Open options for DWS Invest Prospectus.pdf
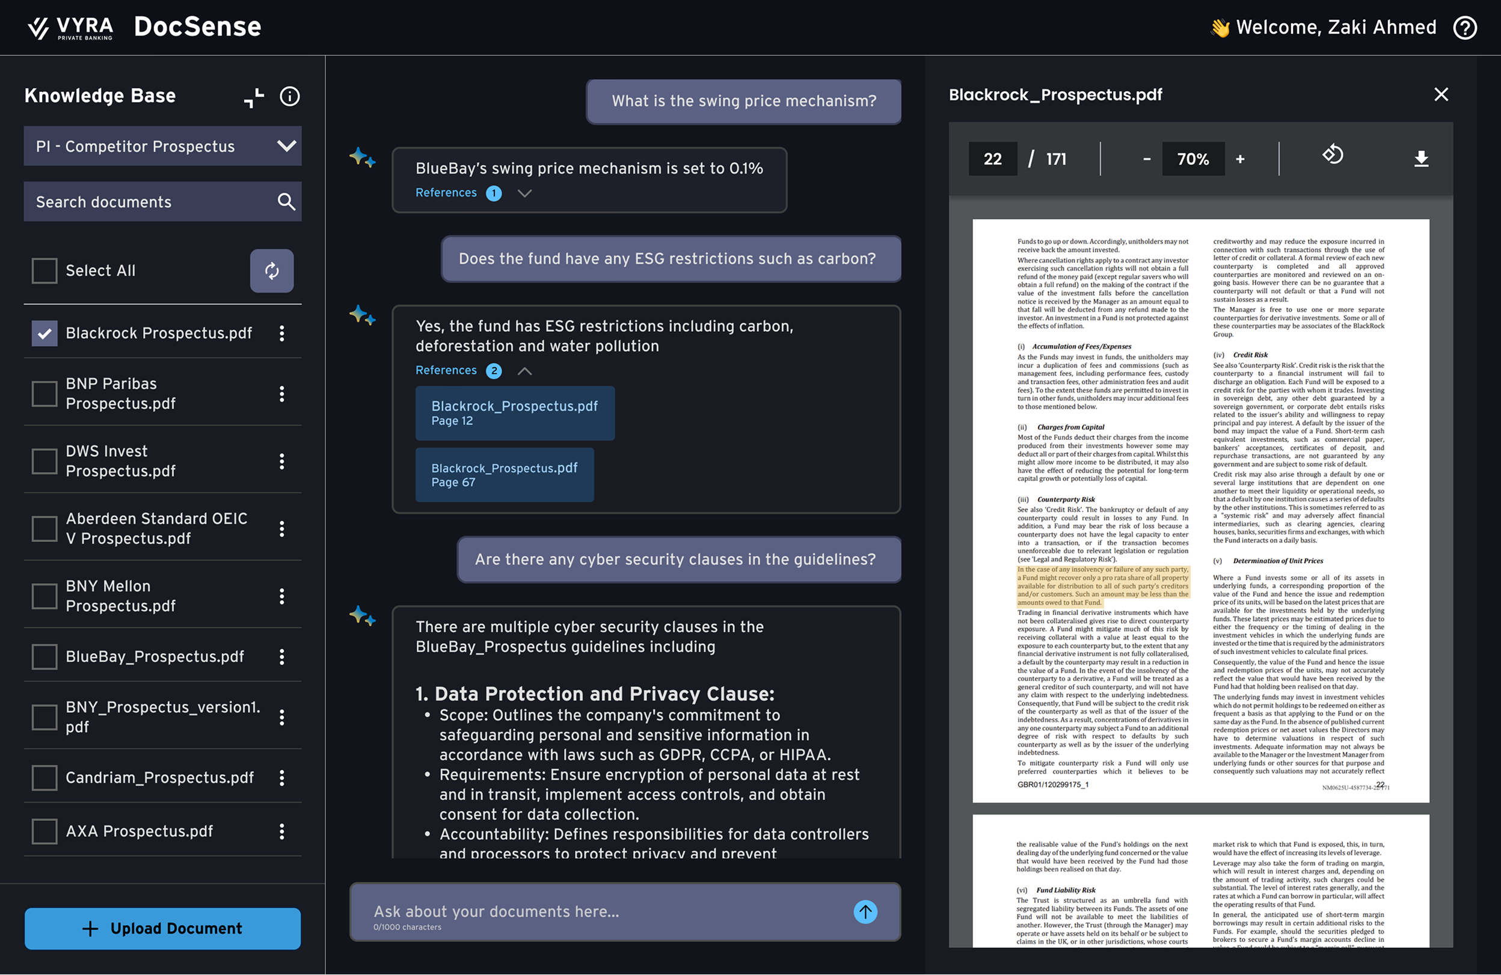Image resolution: width=1501 pixels, height=975 pixels. [x=282, y=461]
